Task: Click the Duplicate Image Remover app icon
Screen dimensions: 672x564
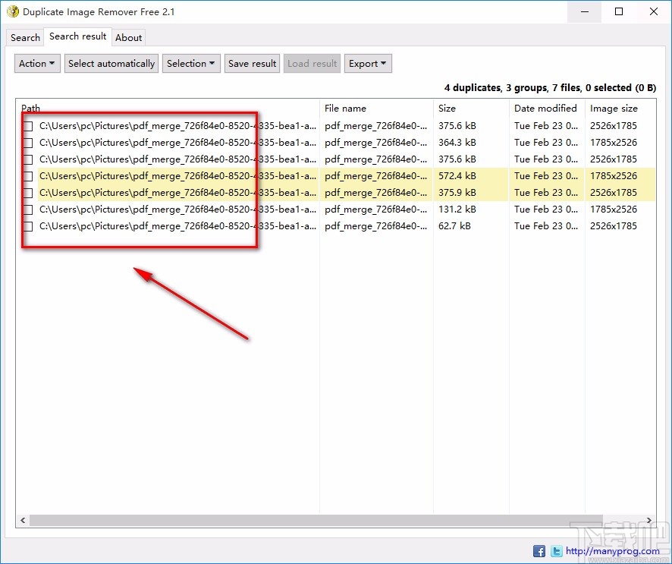Action: point(14,11)
